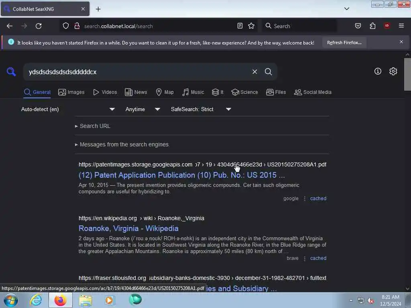This screenshot has width=411, height=308.
Task: Open Windows Explorer folder on taskbar
Action: point(85,300)
